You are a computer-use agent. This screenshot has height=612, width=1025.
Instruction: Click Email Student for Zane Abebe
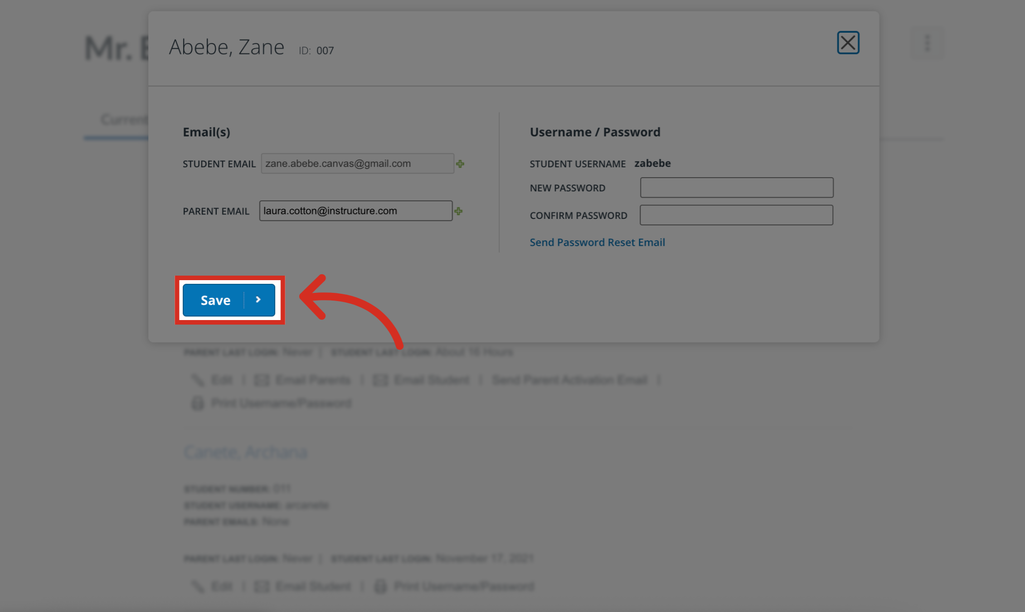tap(422, 380)
